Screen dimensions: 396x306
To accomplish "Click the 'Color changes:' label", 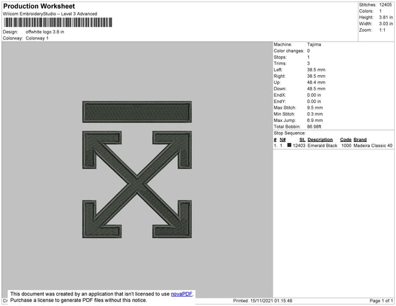I will tap(288, 51).
